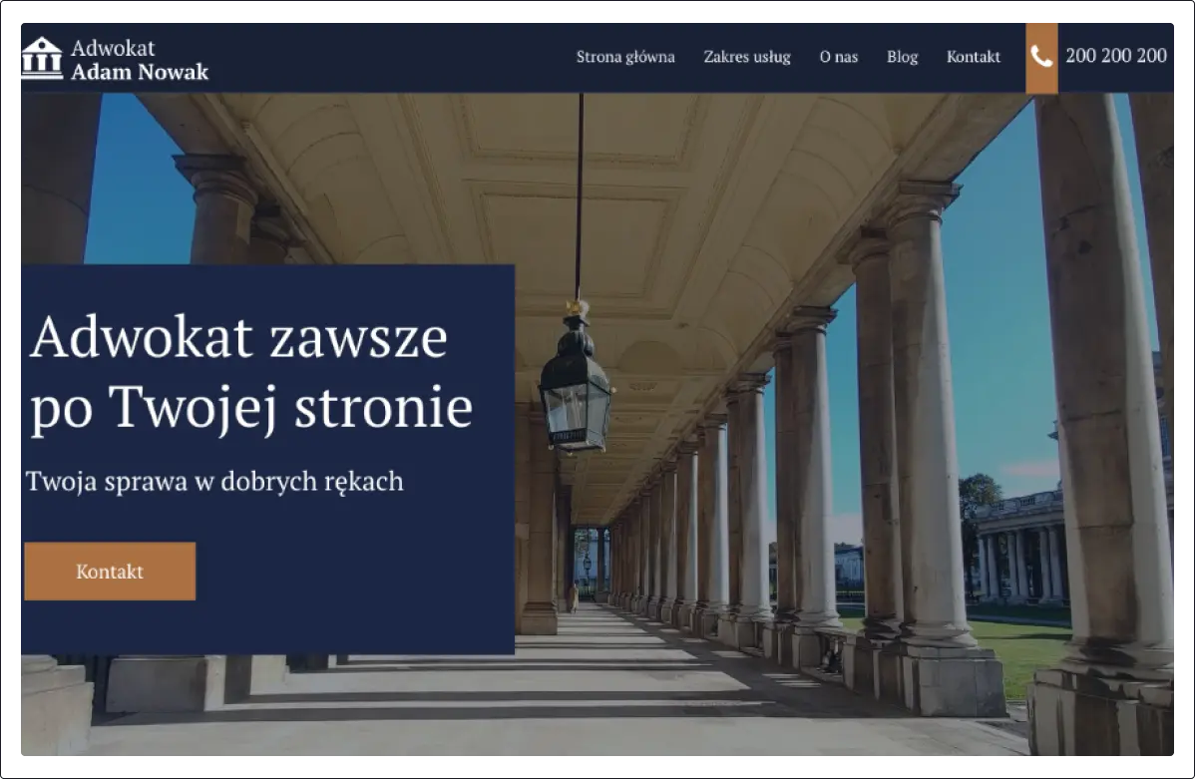Click the orange phone icon
This screenshot has height=779, width=1195.
point(1041,58)
